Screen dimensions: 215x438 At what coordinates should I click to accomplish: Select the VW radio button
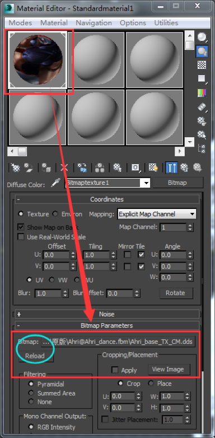point(52,279)
